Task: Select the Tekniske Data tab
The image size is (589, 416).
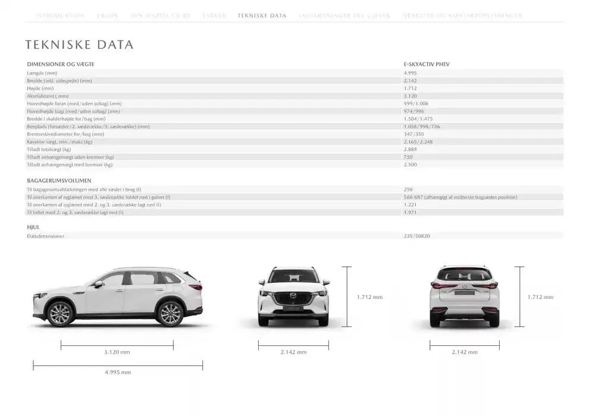Action: coord(262,15)
